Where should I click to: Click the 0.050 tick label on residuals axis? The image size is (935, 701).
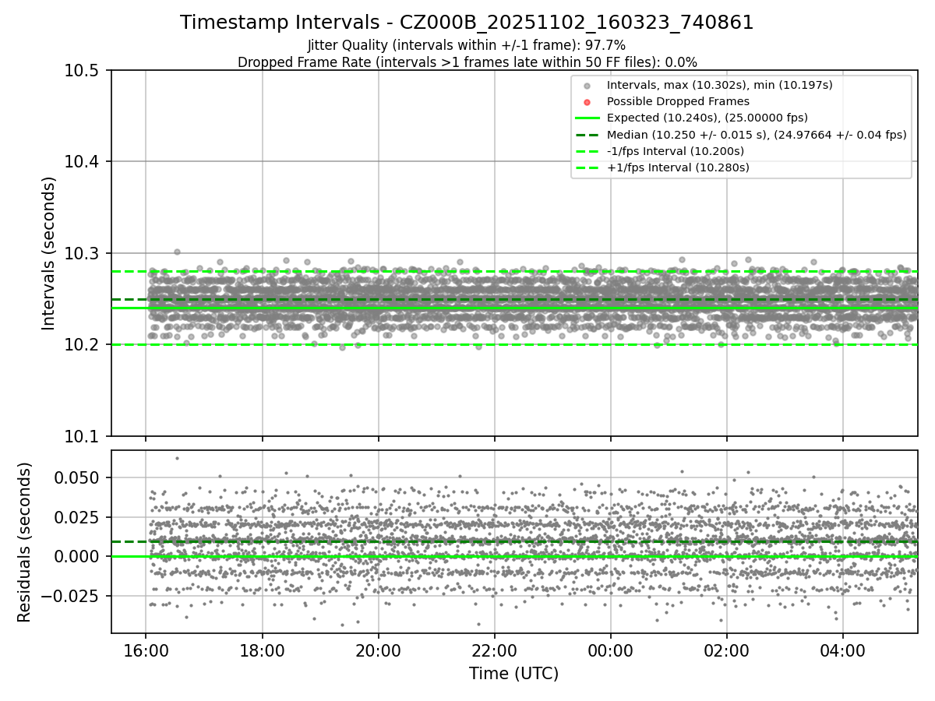pos(78,477)
